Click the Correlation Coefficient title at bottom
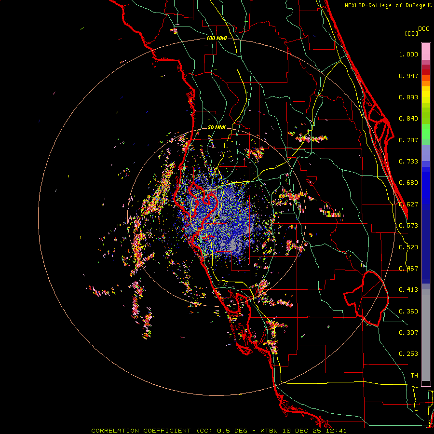Viewport: 434px width, 434px height. 141,430
